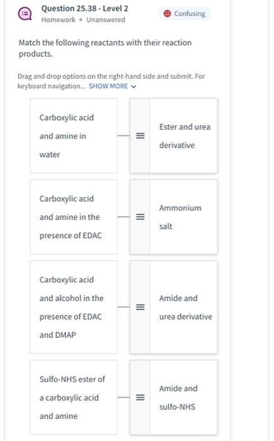Click the Carboxylic acid and amine in water box
274x441 pixels.
tap(74, 136)
